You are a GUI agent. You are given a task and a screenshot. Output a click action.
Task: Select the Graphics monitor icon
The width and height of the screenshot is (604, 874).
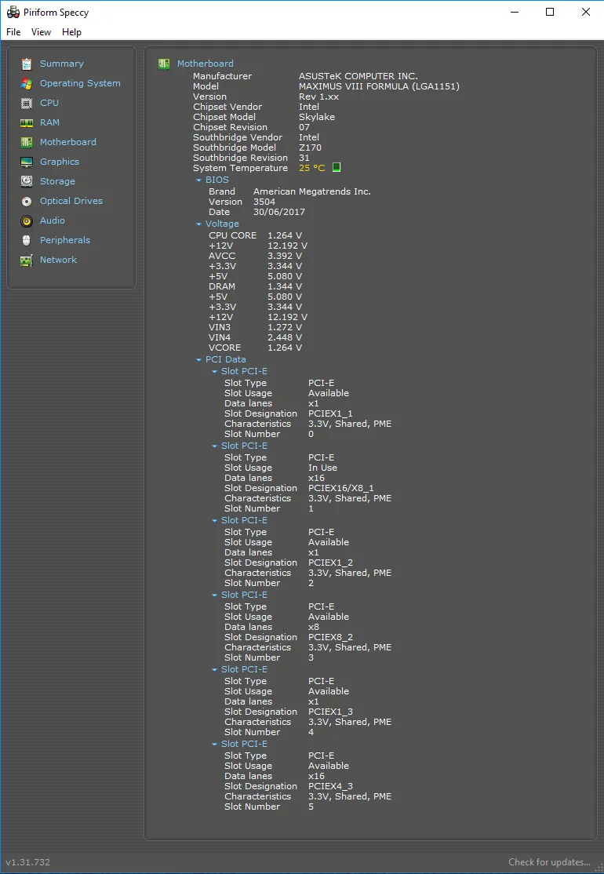26,162
